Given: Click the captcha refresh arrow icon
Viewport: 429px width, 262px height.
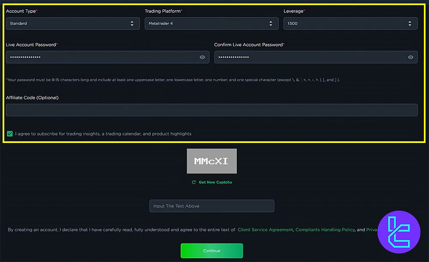Looking at the screenshot, I should tap(194, 182).
